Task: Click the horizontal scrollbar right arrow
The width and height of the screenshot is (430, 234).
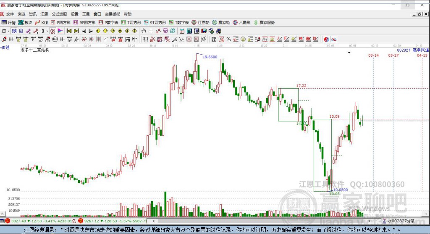Action: point(370,221)
